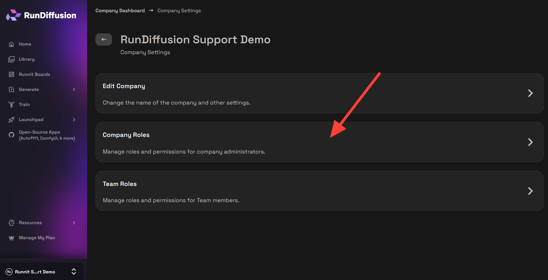Open the Edit Company settings card
Image resolution: width=548 pixels, height=280 pixels.
[319, 93]
